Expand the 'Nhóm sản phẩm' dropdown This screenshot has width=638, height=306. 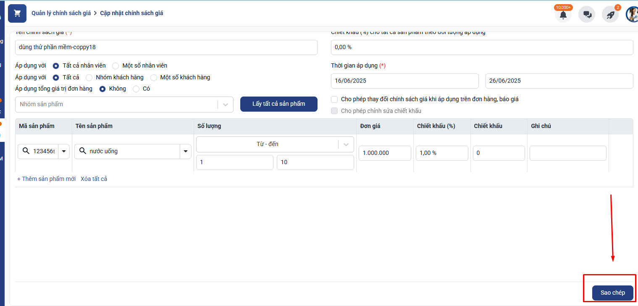click(226, 105)
